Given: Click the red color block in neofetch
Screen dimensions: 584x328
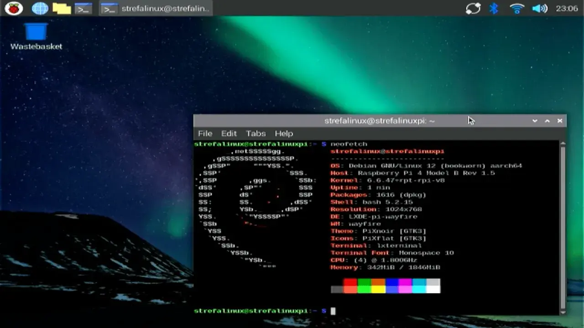Looking at the screenshot, I should point(350,282).
